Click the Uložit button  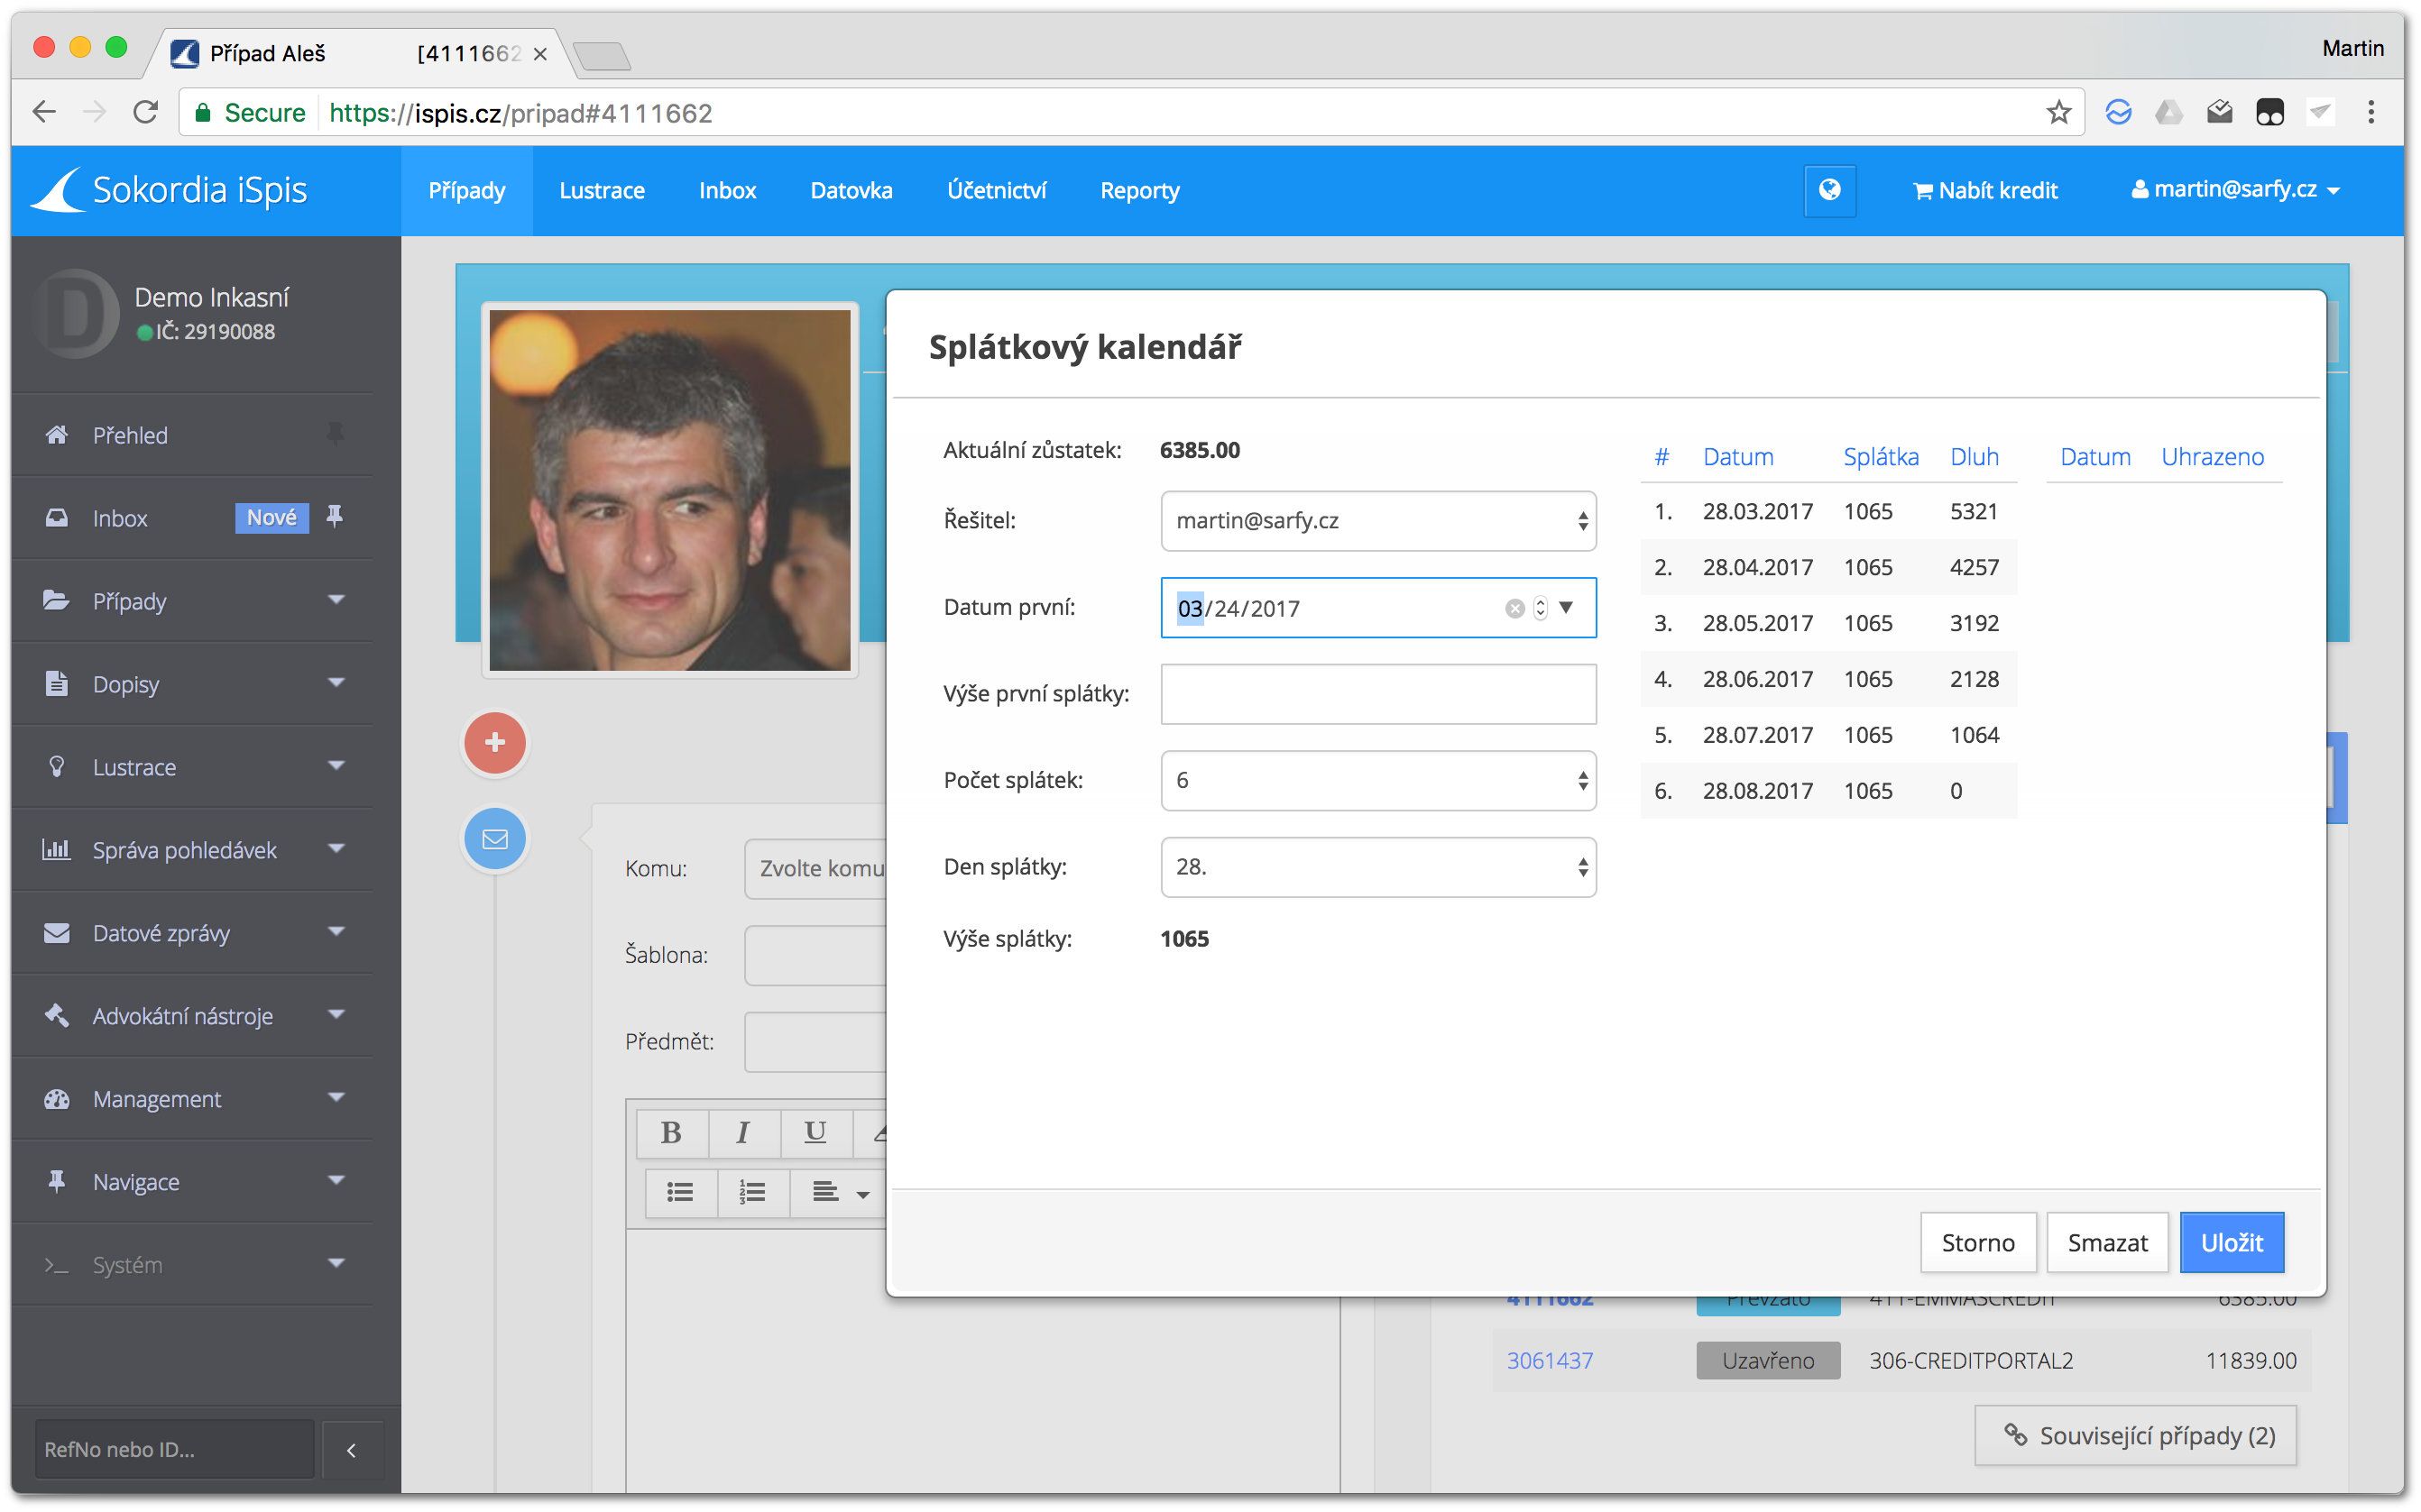(2231, 1242)
